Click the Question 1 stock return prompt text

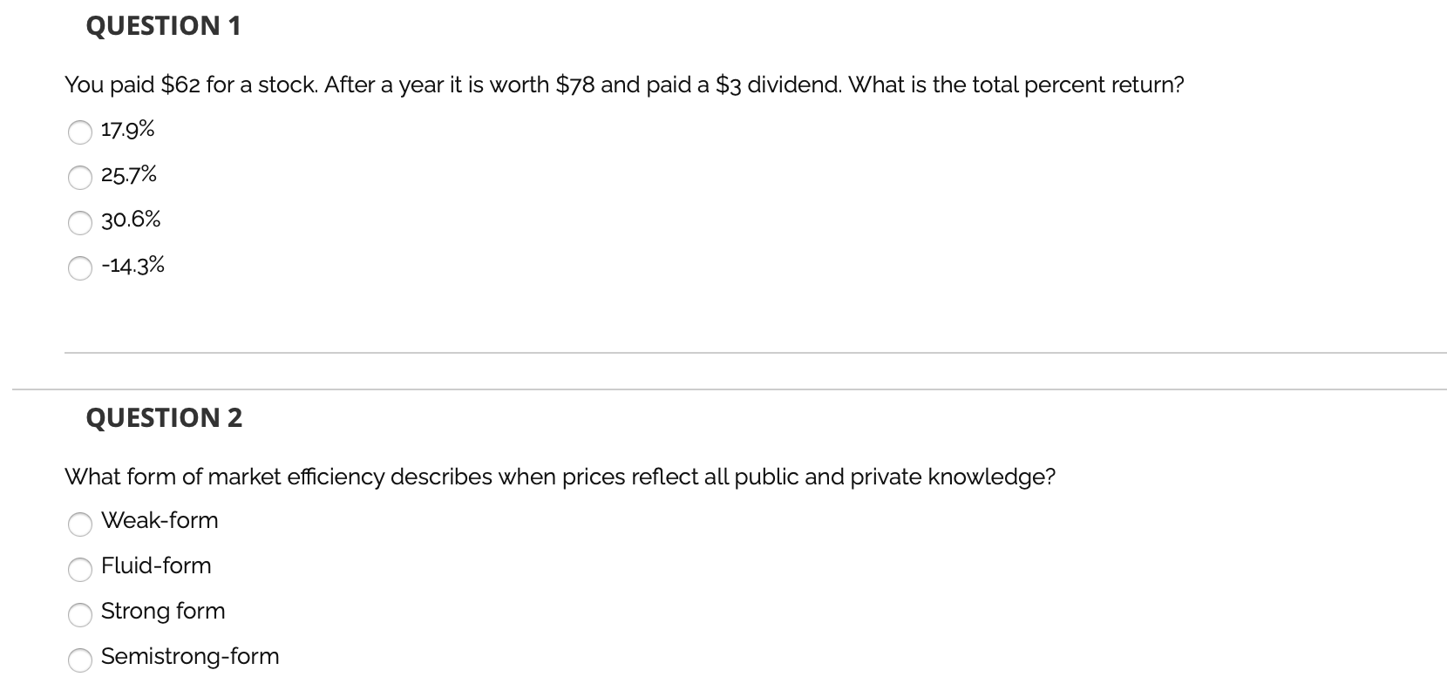624,85
